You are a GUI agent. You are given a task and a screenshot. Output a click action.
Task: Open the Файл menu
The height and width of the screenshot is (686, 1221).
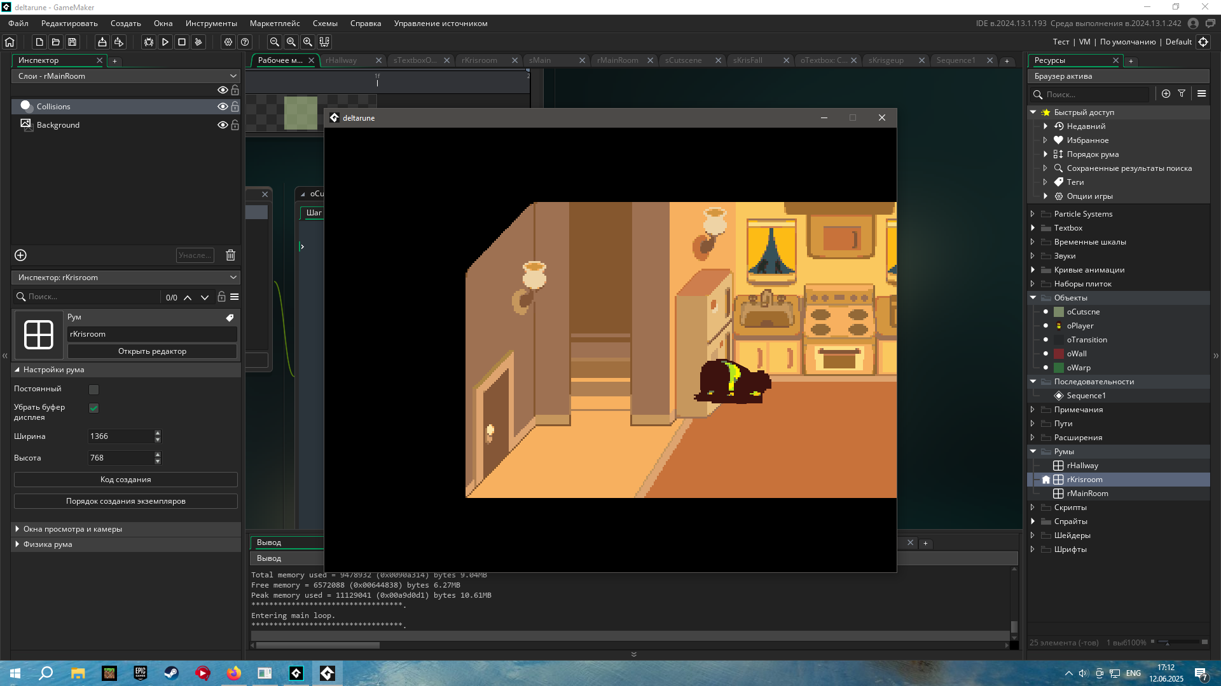coord(18,24)
